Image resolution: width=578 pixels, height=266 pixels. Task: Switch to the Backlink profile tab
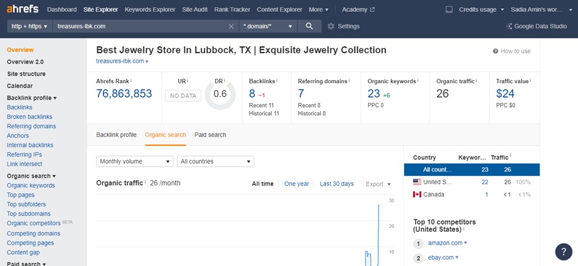pos(116,135)
